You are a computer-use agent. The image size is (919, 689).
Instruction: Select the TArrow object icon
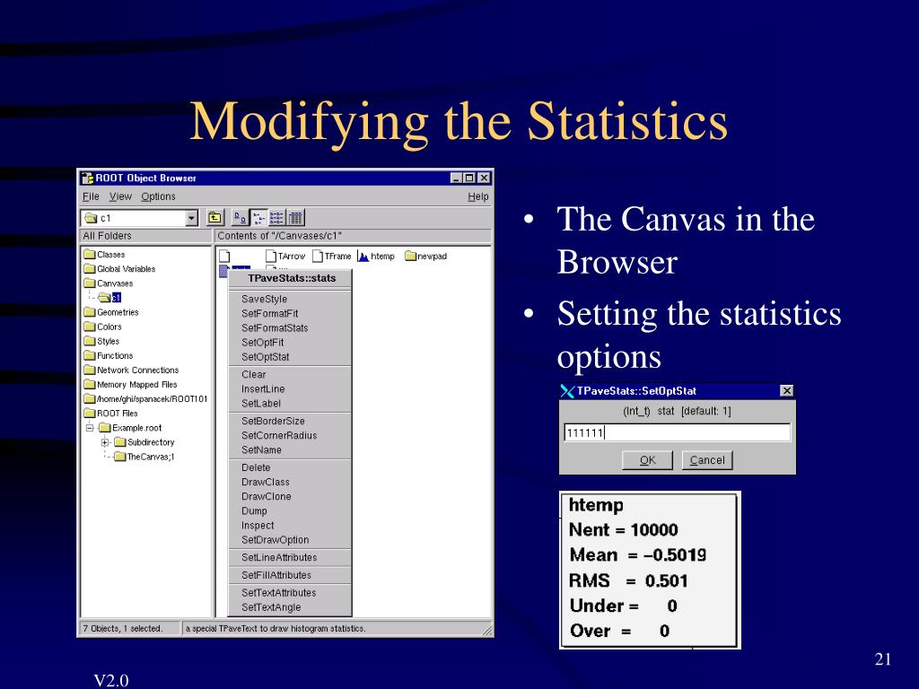point(271,256)
